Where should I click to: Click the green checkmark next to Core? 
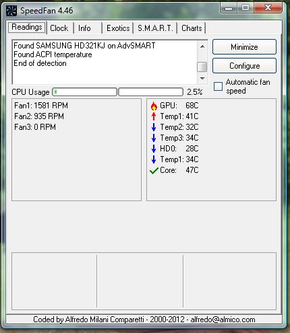tap(154, 171)
